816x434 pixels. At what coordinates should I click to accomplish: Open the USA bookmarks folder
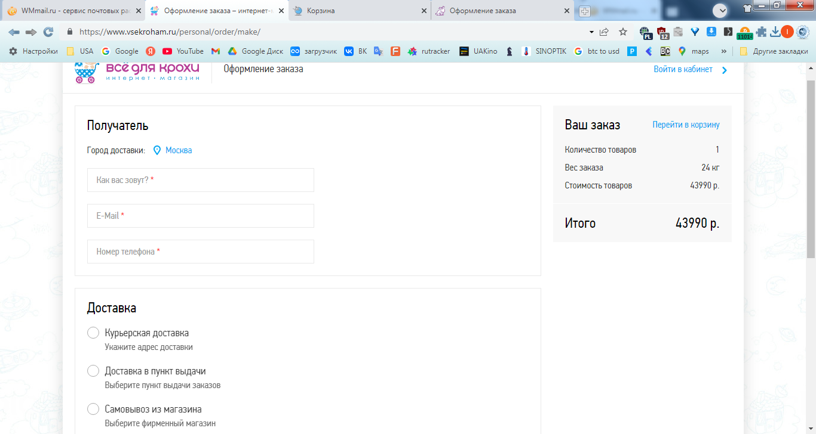click(79, 51)
